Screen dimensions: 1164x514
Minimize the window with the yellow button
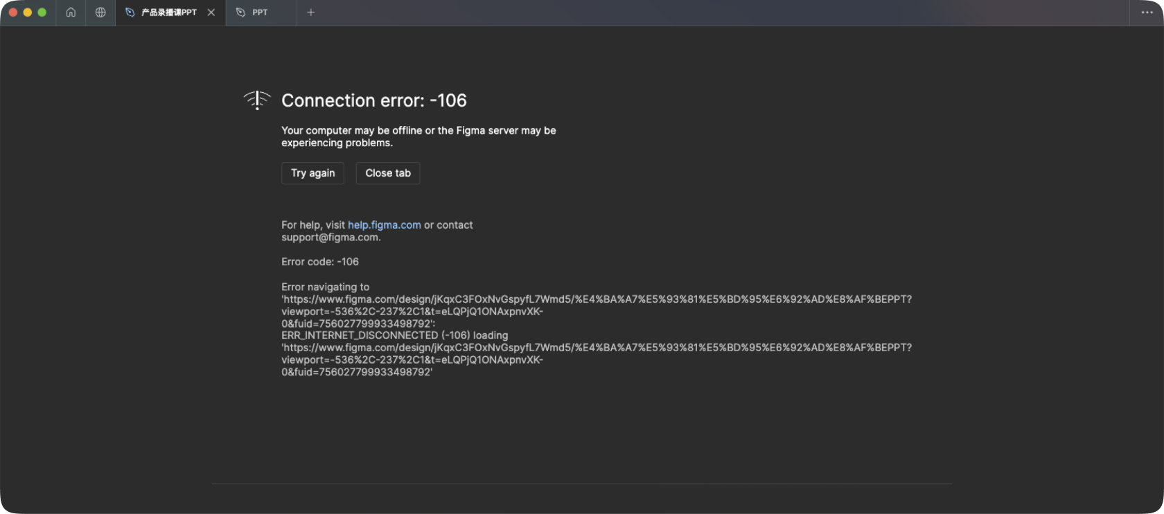[28, 12]
